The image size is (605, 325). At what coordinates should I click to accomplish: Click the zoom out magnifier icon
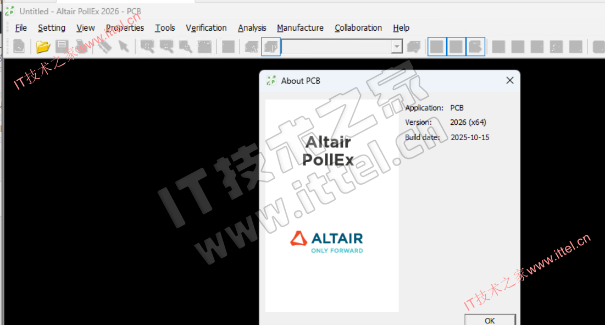pos(166,47)
